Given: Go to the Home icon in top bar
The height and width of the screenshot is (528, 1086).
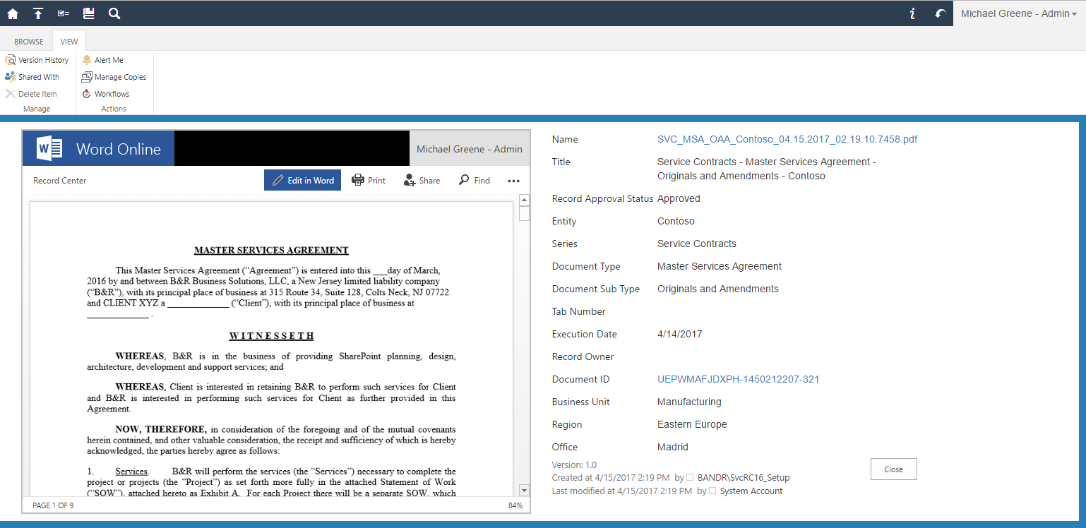Looking at the screenshot, I should (13, 13).
